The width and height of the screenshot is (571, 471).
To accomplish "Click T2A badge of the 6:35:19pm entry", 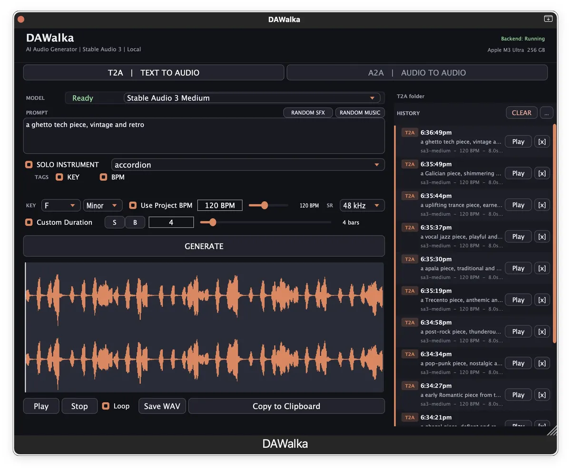I will pos(410,291).
